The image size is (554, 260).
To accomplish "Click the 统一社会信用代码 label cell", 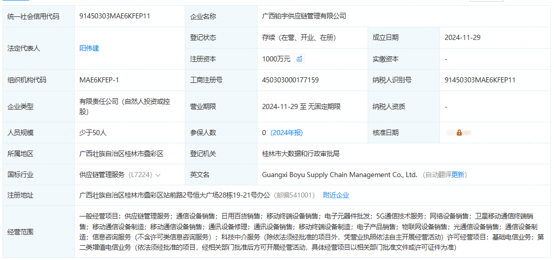I will pyautogui.click(x=38, y=16).
